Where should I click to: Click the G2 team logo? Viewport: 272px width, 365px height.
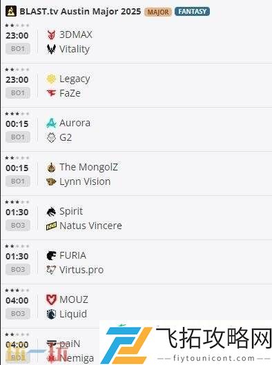point(51,137)
